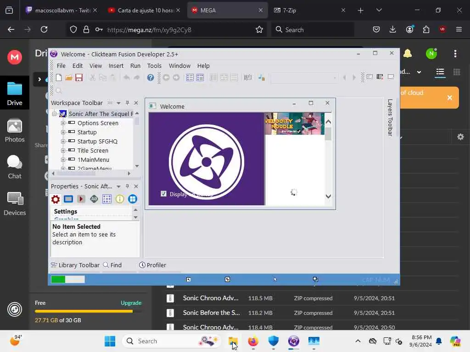Open the Profiler panel tab

tap(152, 265)
